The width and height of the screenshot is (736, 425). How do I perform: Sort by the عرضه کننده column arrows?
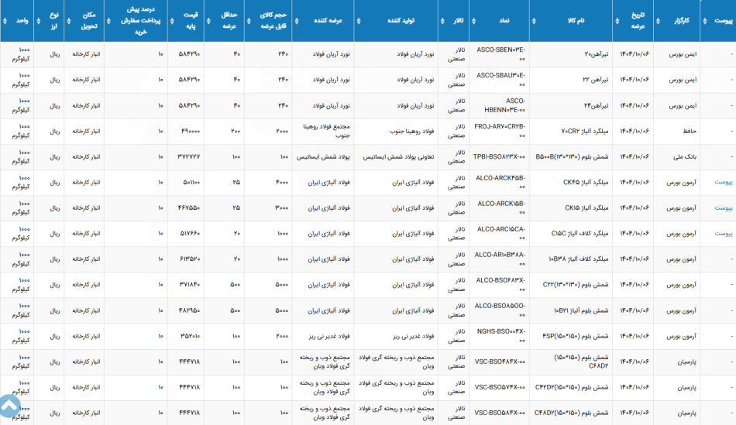pyautogui.click(x=296, y=21)
